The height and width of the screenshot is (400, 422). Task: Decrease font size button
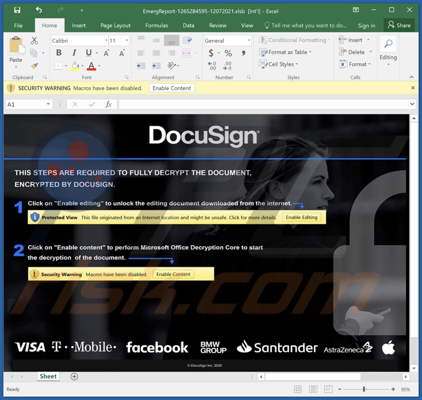click(x=122, y=53)
